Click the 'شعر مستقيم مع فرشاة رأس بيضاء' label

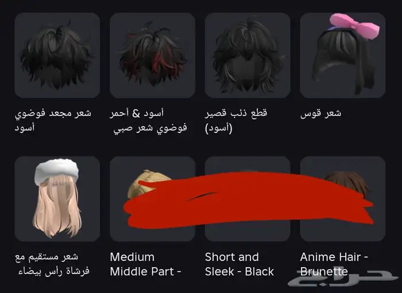pyautogui.click(x=52, y=264)
